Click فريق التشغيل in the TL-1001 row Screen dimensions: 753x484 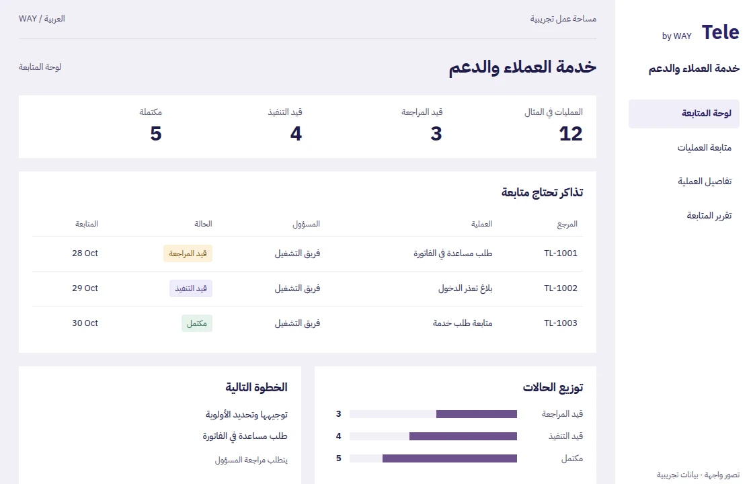(297, 253)
